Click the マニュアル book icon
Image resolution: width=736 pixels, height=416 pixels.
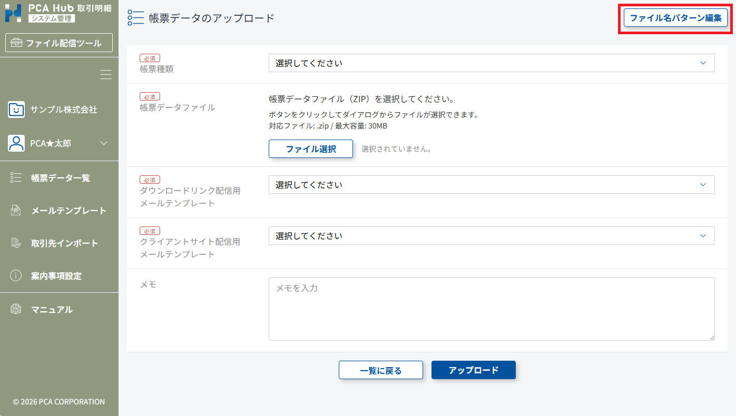pos(16,310)
